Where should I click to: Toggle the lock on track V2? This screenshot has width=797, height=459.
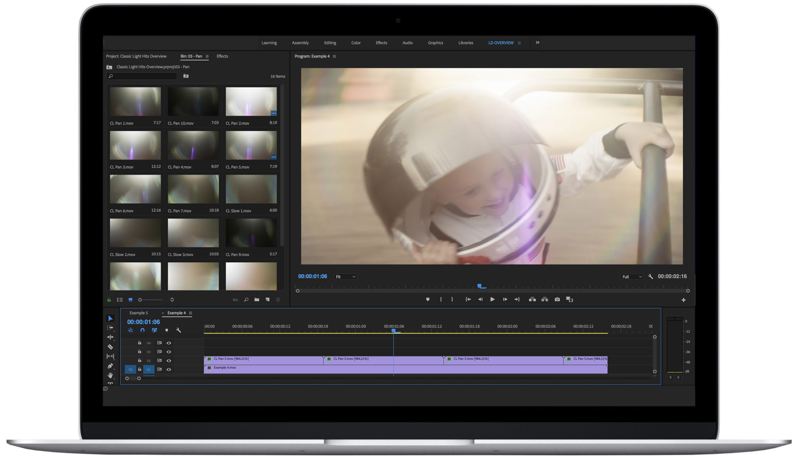tap(140, 361)
